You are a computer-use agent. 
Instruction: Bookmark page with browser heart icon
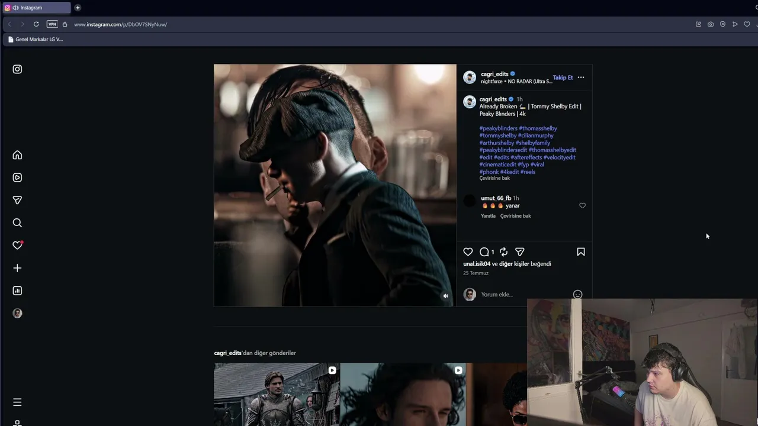click(747, 24)
